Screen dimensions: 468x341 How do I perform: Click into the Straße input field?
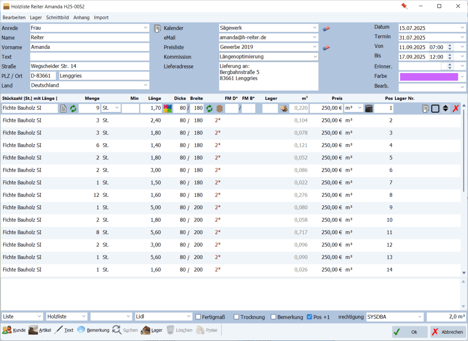pos(90,66)
